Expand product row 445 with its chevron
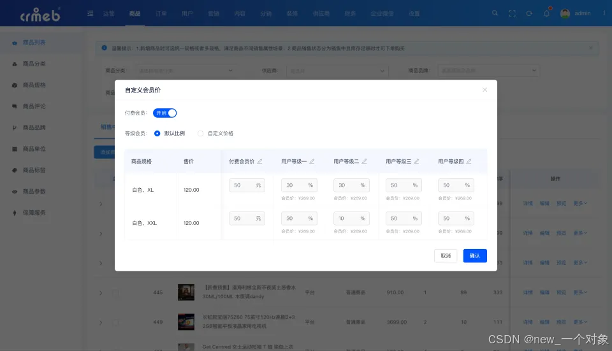The width and height of the screenshot is (612, 351). coord(101,293)
